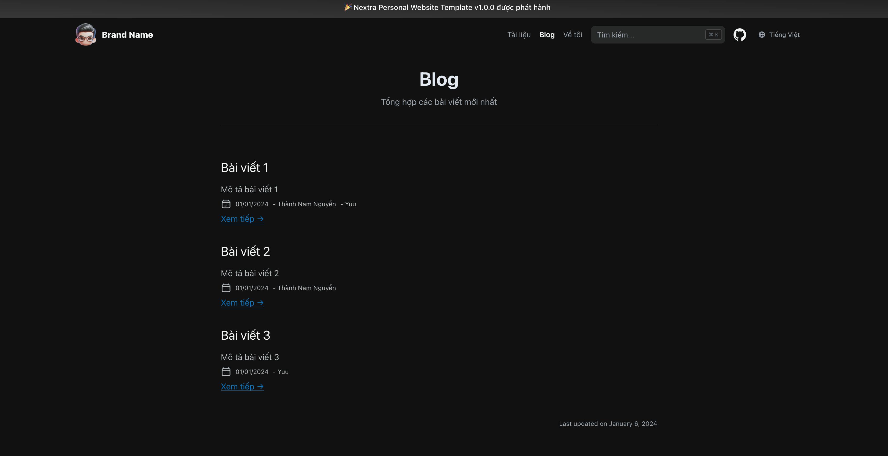Select the Blog navigation item
888x456 pixels.
pos(547,35)
